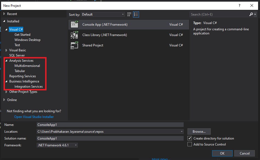
Task: Select the Test category
Action: (x=17, y=45)
